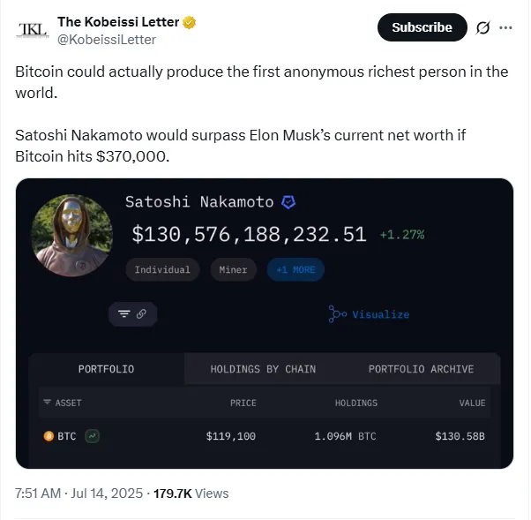Select the Miner tag
This screenshot has width=531, height=520.
(233, 269)
